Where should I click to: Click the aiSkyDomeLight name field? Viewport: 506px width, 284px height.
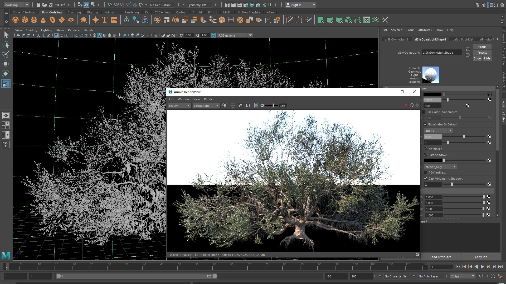pos(442,53)
